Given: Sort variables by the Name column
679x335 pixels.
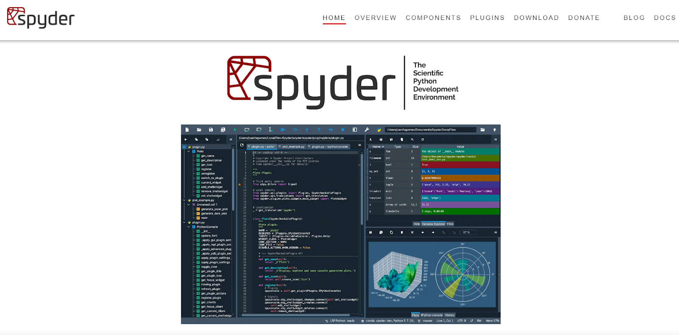Looking at the screenshot, I should (x=376, y=147).
